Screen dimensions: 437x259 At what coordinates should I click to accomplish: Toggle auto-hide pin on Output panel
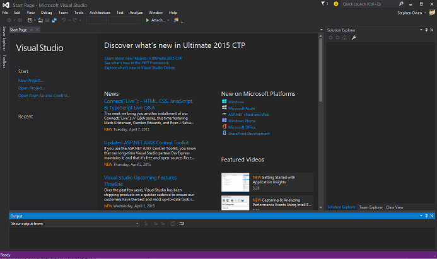(426, 216)
